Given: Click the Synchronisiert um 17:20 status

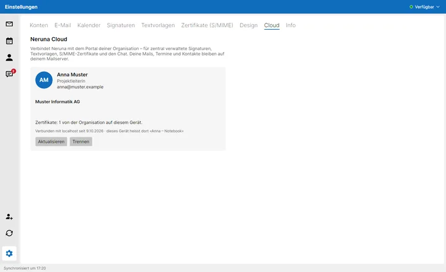Looking at the screenshot, I should click(x=25, y=268).
